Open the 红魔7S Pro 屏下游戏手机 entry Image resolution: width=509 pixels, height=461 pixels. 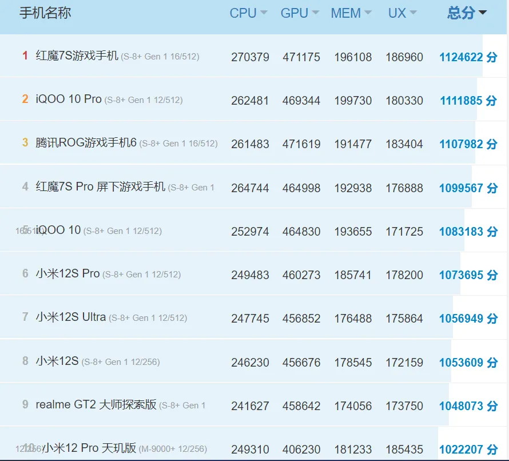pos(100,186)
